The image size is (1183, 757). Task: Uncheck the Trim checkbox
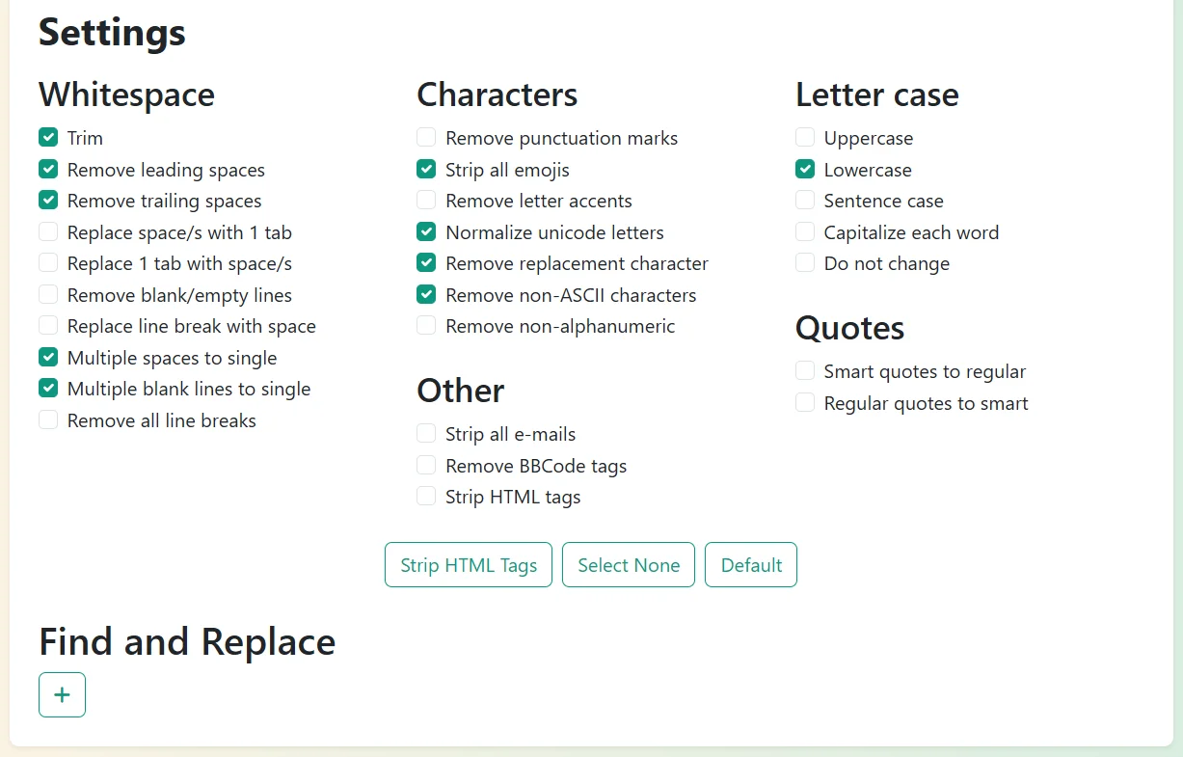(x=48, y=138)
